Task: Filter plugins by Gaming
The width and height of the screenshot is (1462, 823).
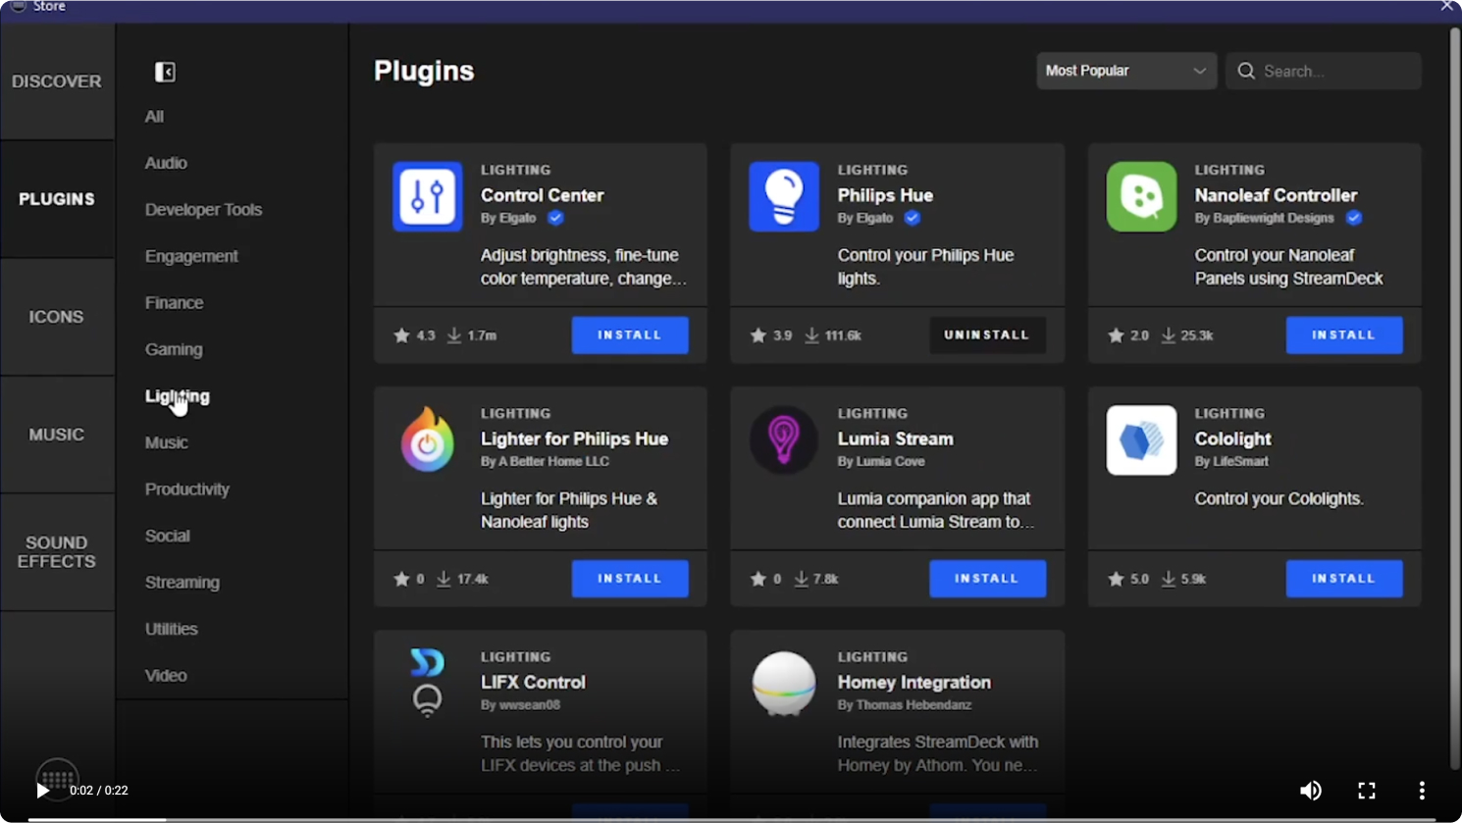Action: pyautogui.click(x=174, y=349)
